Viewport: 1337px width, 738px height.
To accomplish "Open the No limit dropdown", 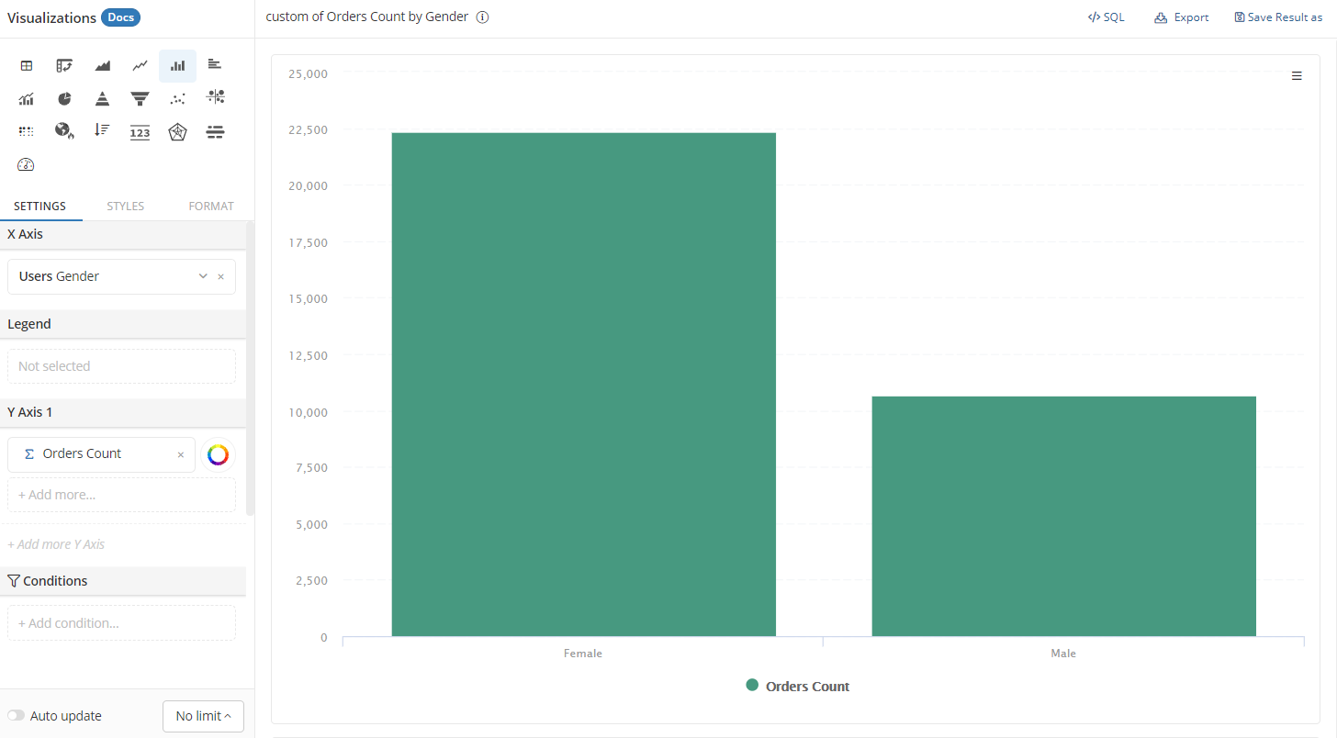I will (x=203, y=716).
